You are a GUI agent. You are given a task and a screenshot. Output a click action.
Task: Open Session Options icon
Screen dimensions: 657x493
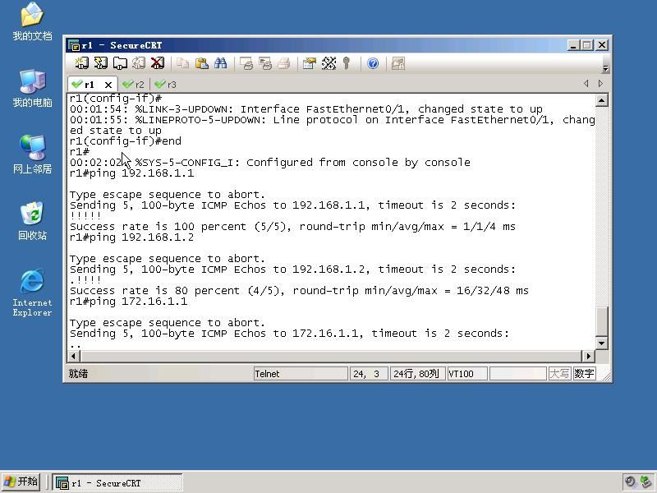310,63
